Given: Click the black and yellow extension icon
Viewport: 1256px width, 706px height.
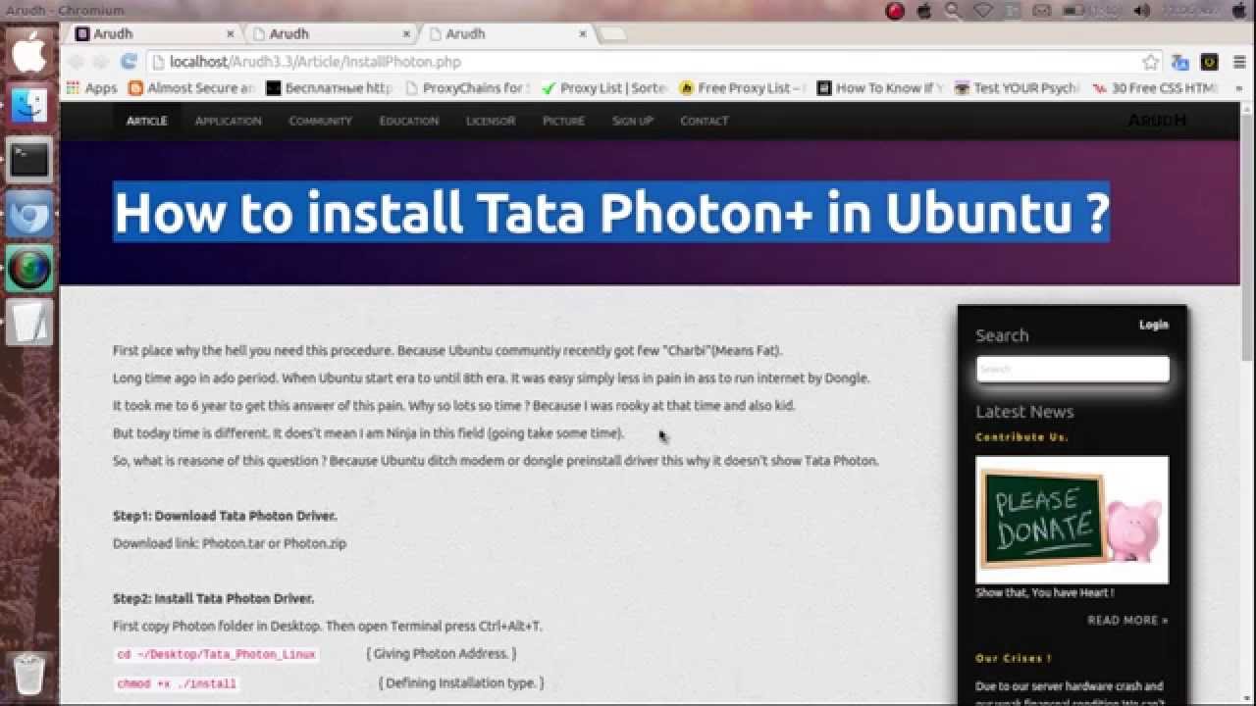Looking at the screenshot, I should click(x=1210, y=62).
